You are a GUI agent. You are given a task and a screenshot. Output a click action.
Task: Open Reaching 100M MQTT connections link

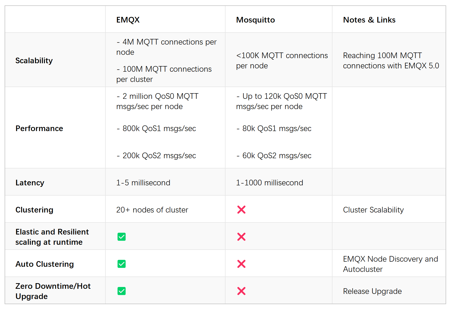pyautogui.click(x=391, y=61)
